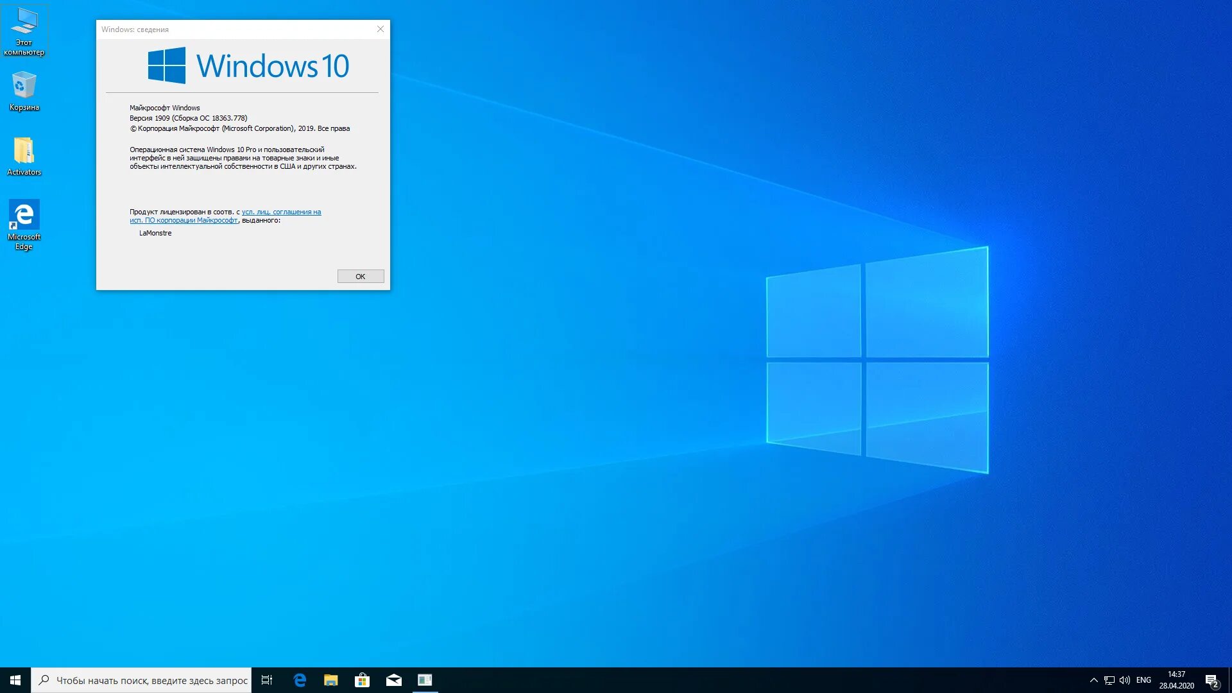Open the Mail app from taskbar
This screenshot has height=693, width=1232.
(394, 680)
